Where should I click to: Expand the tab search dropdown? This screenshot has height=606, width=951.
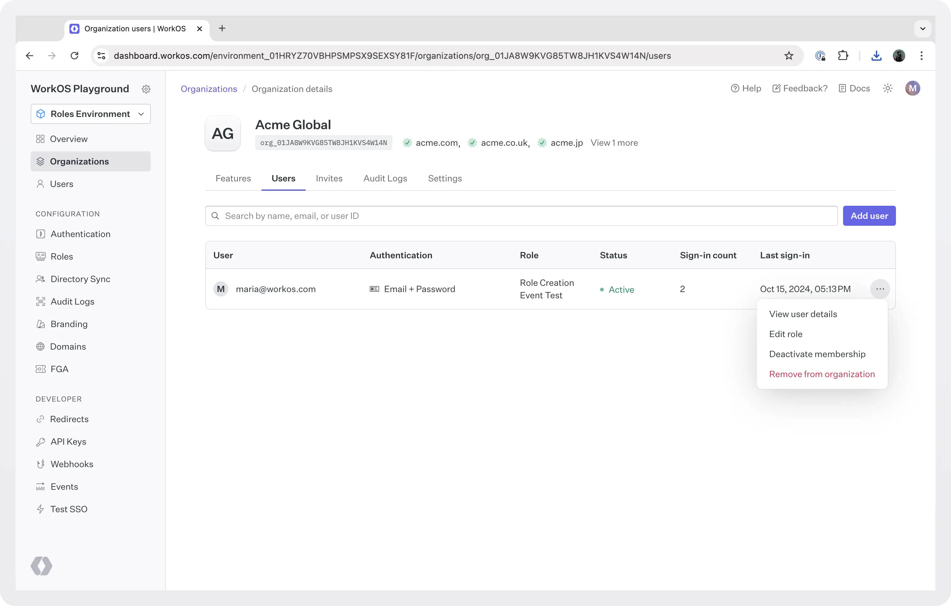tap(923, 29)
